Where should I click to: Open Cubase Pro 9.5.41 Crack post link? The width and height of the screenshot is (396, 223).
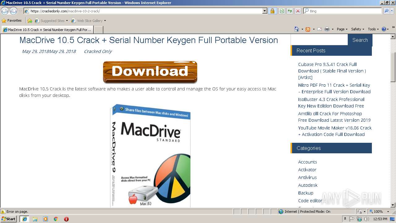pyautogui.click(x=332, y=71)
